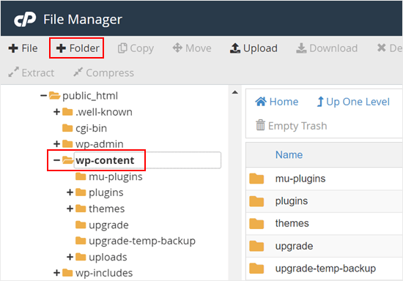The height and width of the screenshot is (281, 403).
Task: Select .well-known folder in tree
Action: 104,112
